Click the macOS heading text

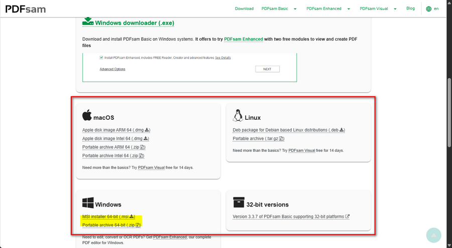point(103,118)
